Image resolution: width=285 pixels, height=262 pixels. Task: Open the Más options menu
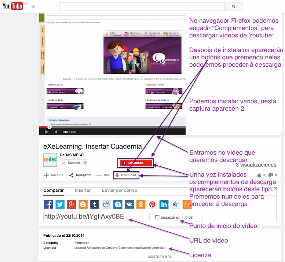pyautogui.click(x=103, y=175)
